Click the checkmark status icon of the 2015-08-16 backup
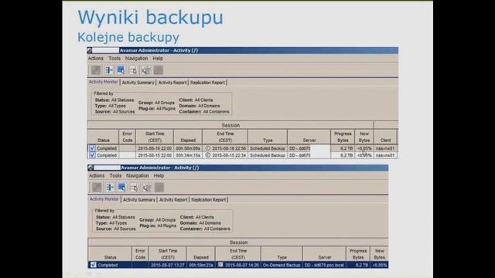Image resolution: width=495 pixels, height=278 pixels. (x=92, y=148)
